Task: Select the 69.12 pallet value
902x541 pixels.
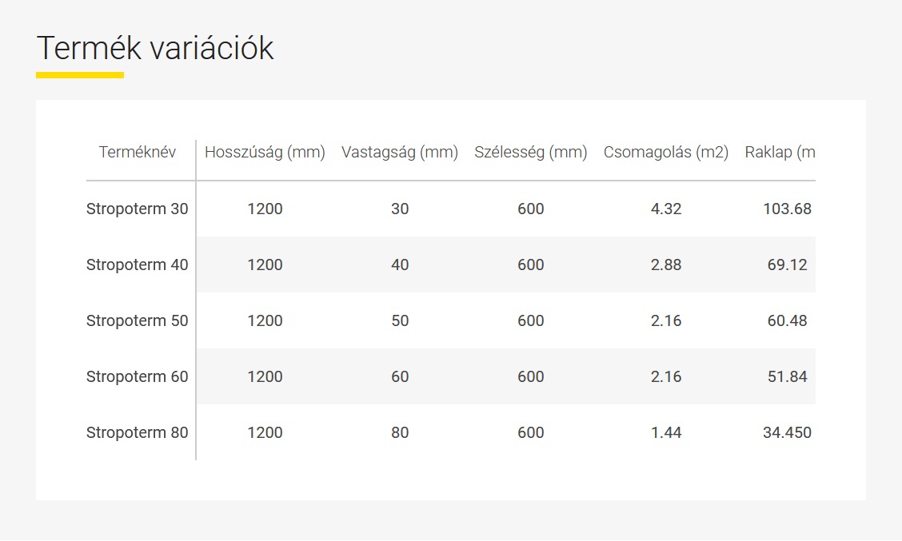Action: [787, 265]
